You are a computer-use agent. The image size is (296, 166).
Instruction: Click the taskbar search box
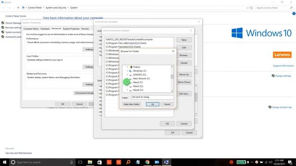(42, 162)
